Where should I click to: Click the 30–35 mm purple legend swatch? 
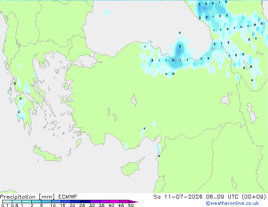(x=95, y=202)
